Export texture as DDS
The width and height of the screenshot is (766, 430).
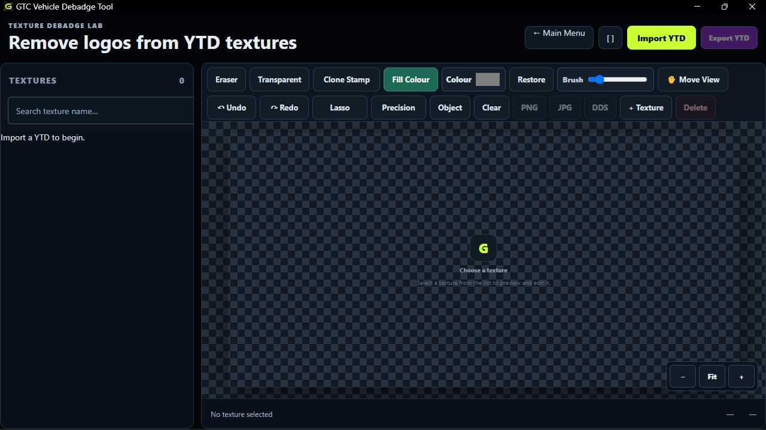pos(600,107)
